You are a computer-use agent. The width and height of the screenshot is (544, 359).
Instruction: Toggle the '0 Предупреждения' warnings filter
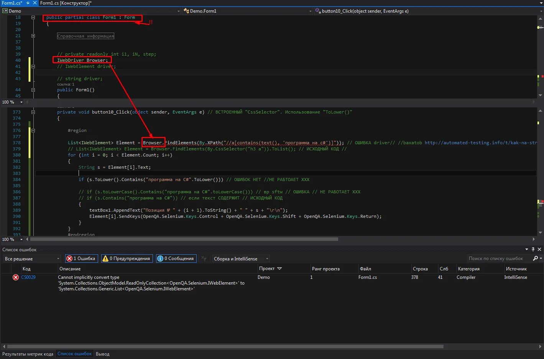coord(127,259)
